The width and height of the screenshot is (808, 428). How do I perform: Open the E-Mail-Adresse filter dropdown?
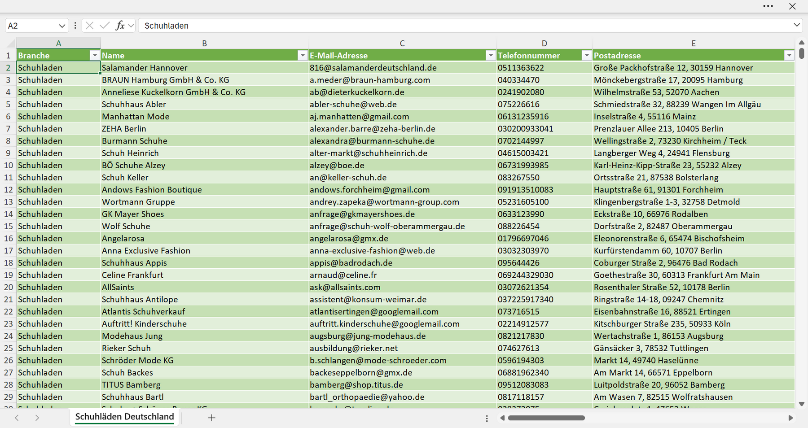(x=491, y=56)
